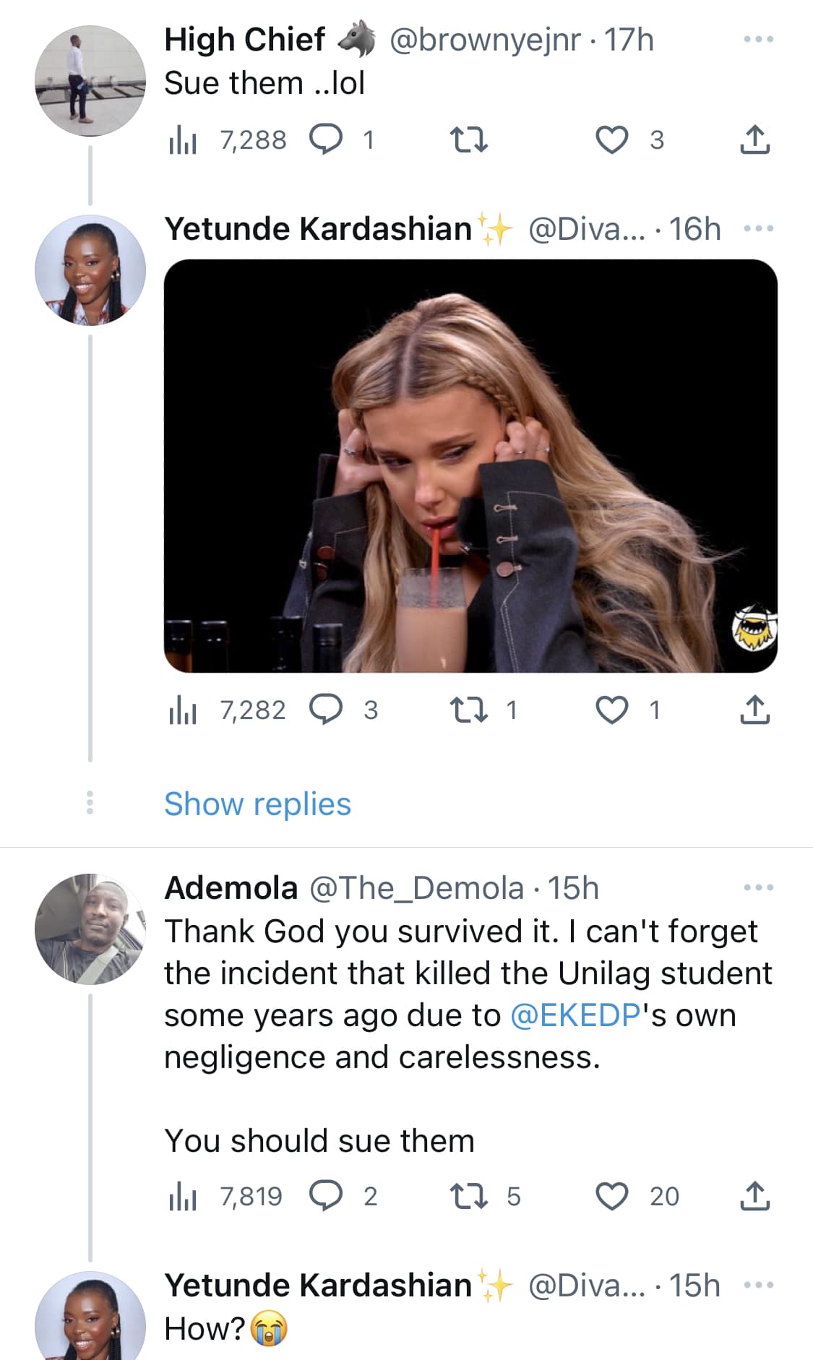The height and width of the screenshot is (1360, 813).
Task: Open more options on High Chief's tweet
Action: click(758, 40)
